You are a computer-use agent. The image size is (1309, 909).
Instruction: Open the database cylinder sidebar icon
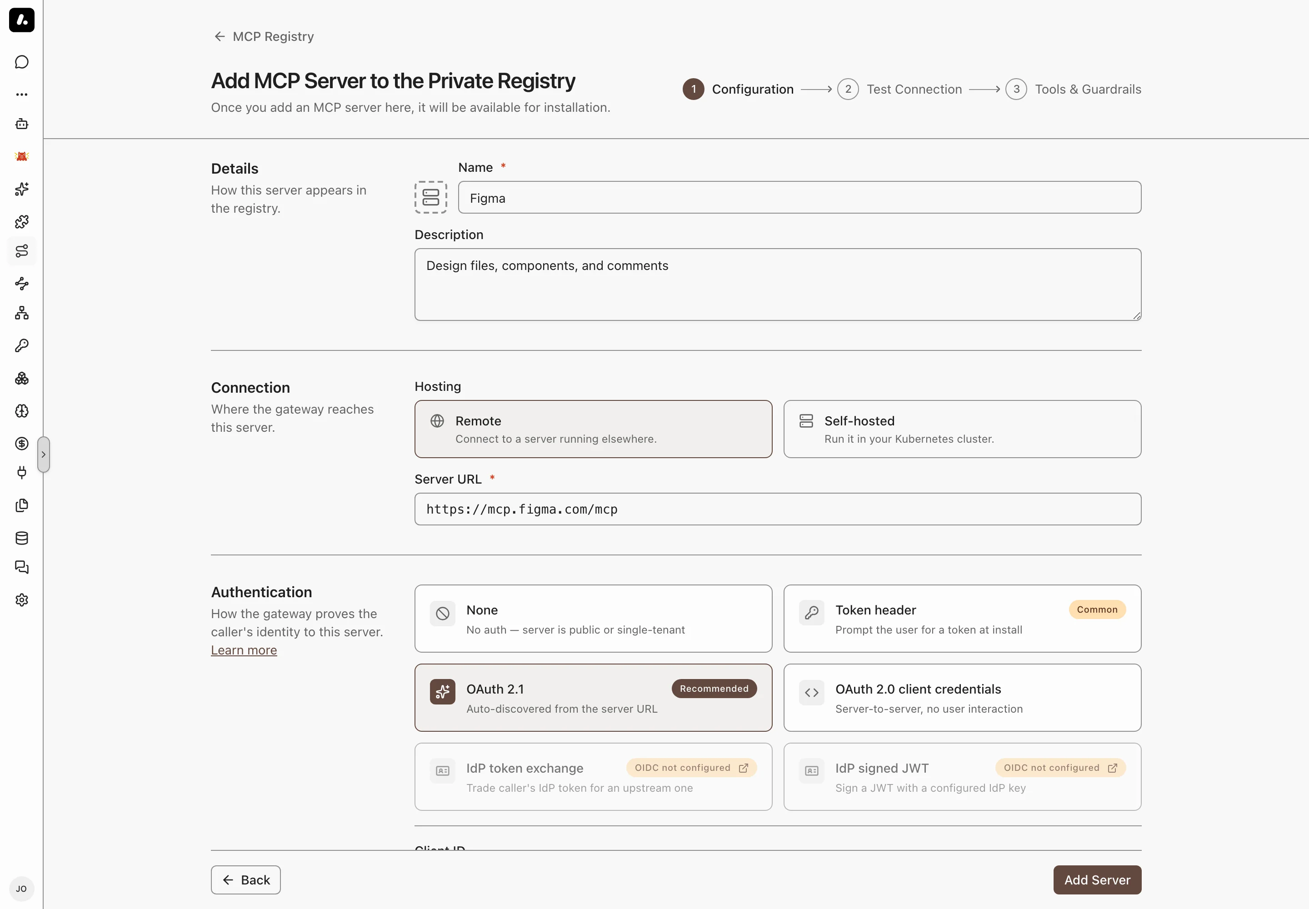pos(22,538)
